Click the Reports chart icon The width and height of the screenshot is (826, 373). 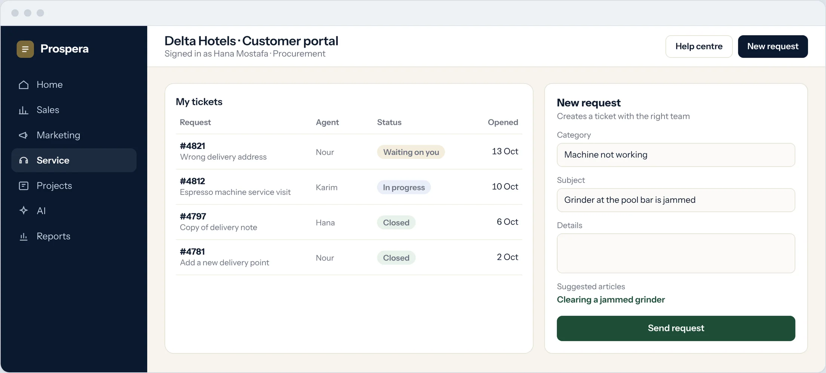tap(24, 237)
